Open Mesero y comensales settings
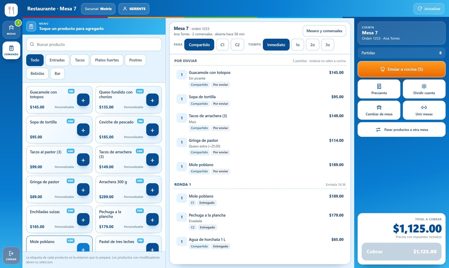The width and height of the screenshot is (449, 268). click(x=324, y=31)
